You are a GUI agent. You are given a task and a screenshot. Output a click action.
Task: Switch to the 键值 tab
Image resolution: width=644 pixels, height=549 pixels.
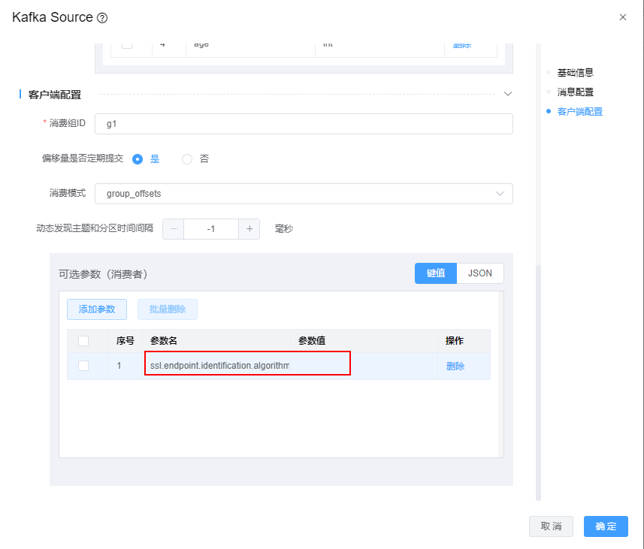coord(436,273)
